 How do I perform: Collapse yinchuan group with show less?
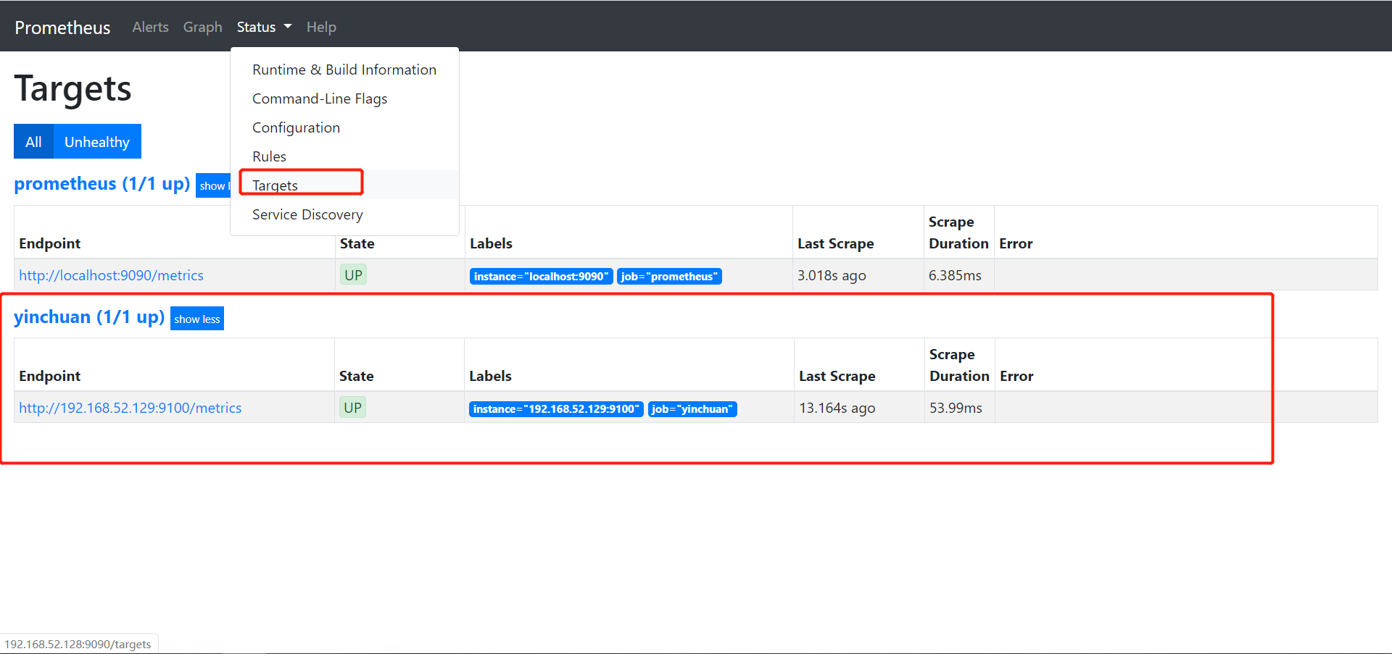(x=197, y=319)
